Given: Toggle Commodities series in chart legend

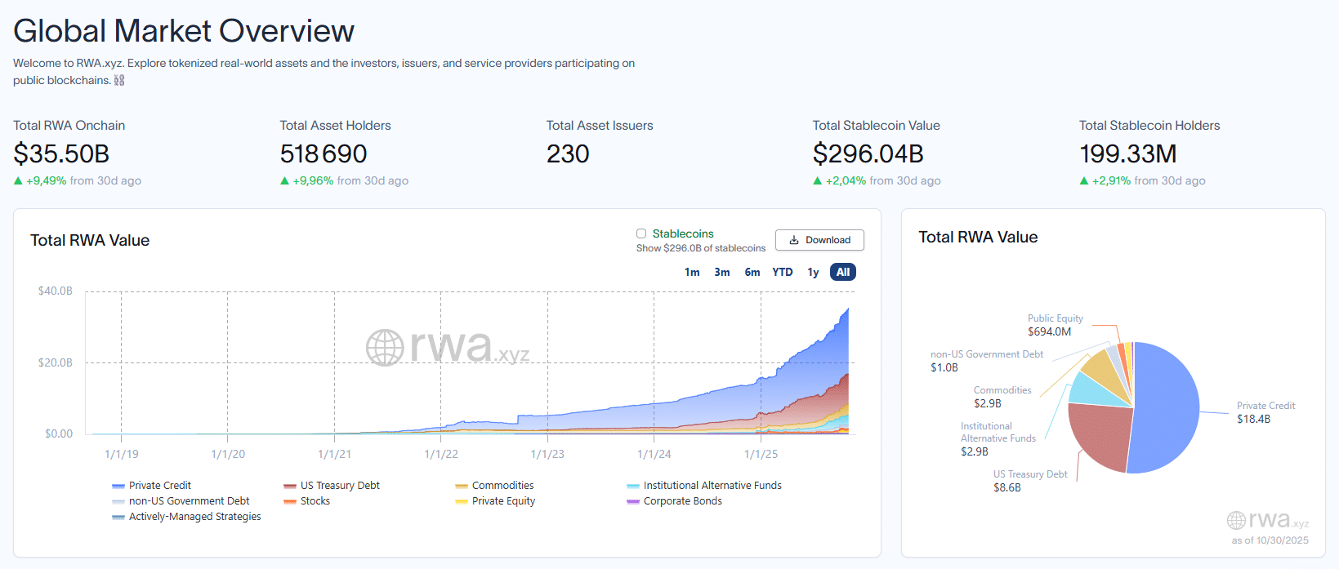Looking at the screenshot, I should tap(502, 486).
